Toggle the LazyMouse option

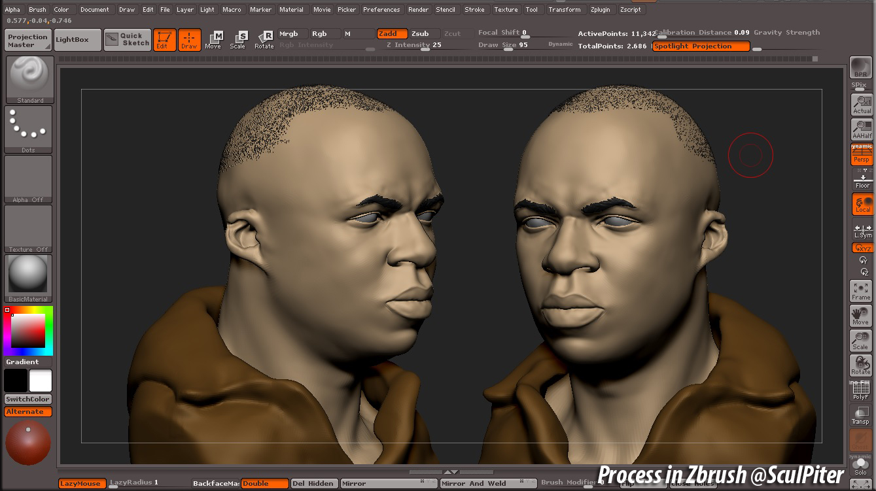coord(82,483)
